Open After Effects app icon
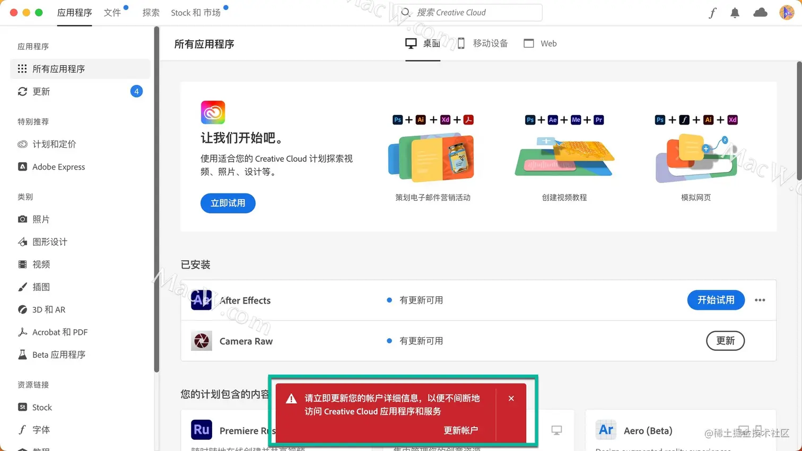Screen dimensions: 802x451 pos(202,300)
